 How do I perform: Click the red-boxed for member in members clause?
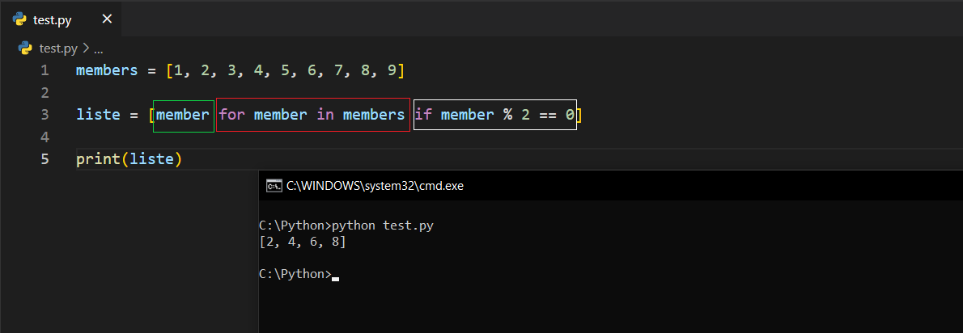pos(312,115)
